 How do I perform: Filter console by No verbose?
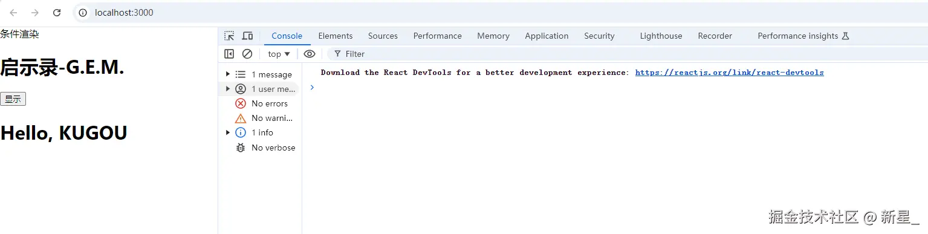(260, 148)
